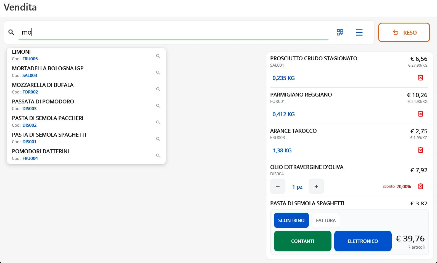Pay with ELETTRONICO
The height and width of the screenshot is (263, 437).
[363, 241]
